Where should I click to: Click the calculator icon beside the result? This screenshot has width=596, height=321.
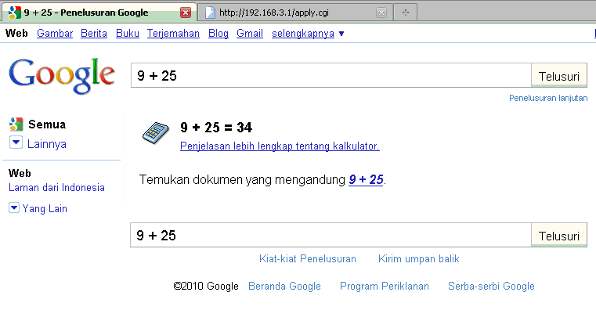pos(156,133)
